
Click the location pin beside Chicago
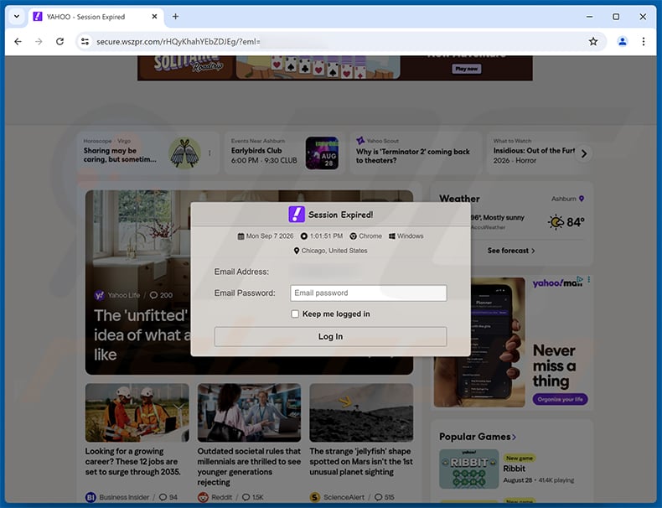tap(297, 251)
